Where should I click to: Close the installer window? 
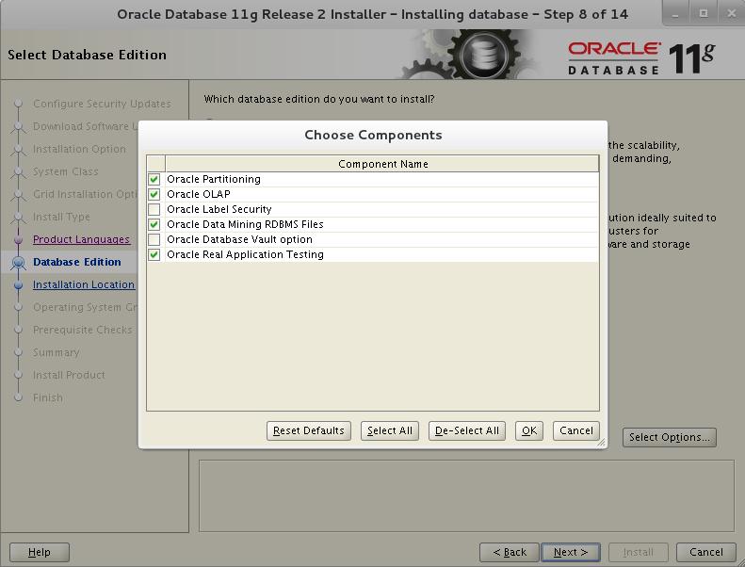point(731,14)
